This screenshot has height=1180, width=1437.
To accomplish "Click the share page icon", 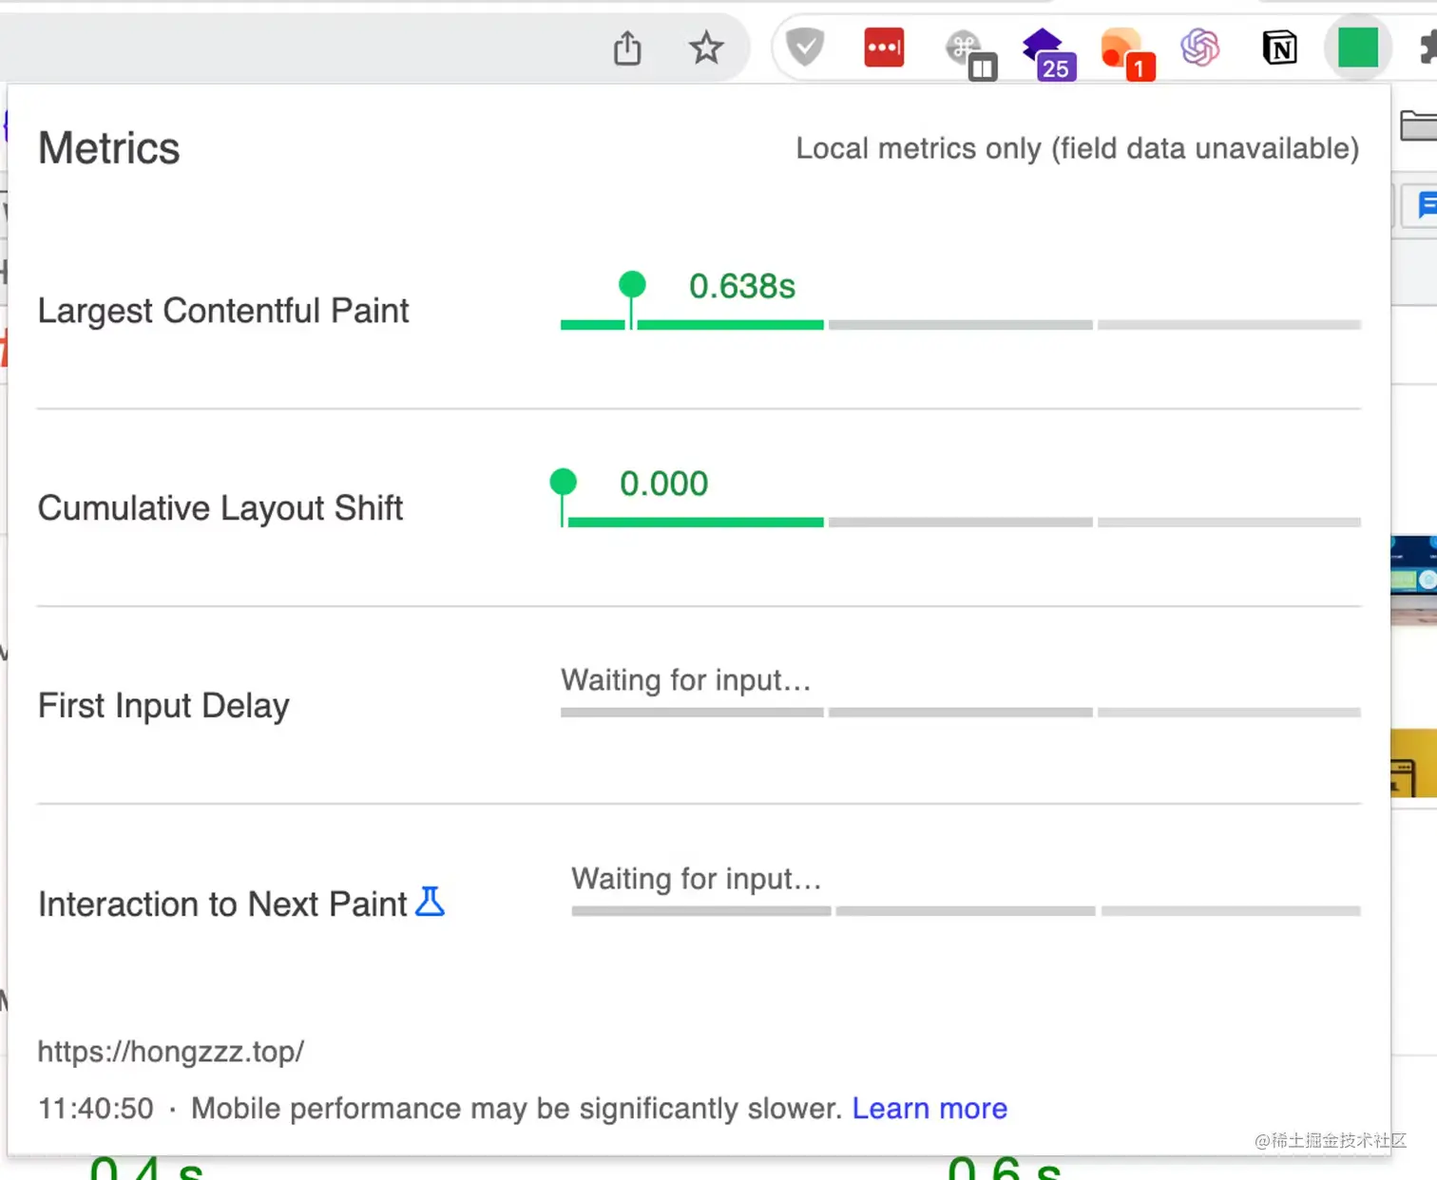I will click(x=627, y=48).
